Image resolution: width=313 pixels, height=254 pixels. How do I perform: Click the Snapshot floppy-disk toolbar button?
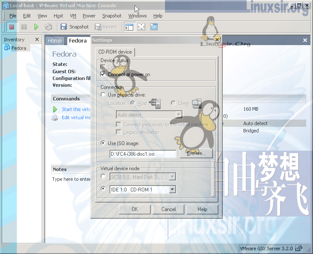pos(75,27)
